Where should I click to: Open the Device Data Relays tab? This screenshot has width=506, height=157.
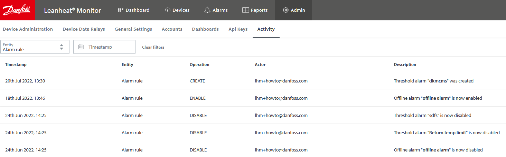coord(84,29)
